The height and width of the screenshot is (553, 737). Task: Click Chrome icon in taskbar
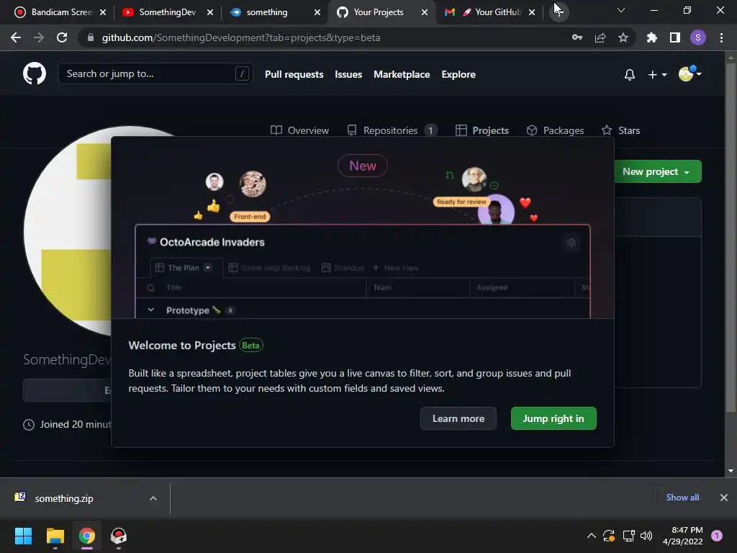tap(87, 536)
